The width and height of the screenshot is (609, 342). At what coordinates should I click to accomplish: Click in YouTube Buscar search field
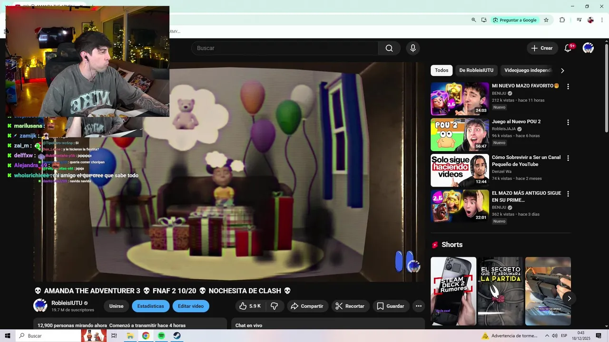(x=285, y=48)
